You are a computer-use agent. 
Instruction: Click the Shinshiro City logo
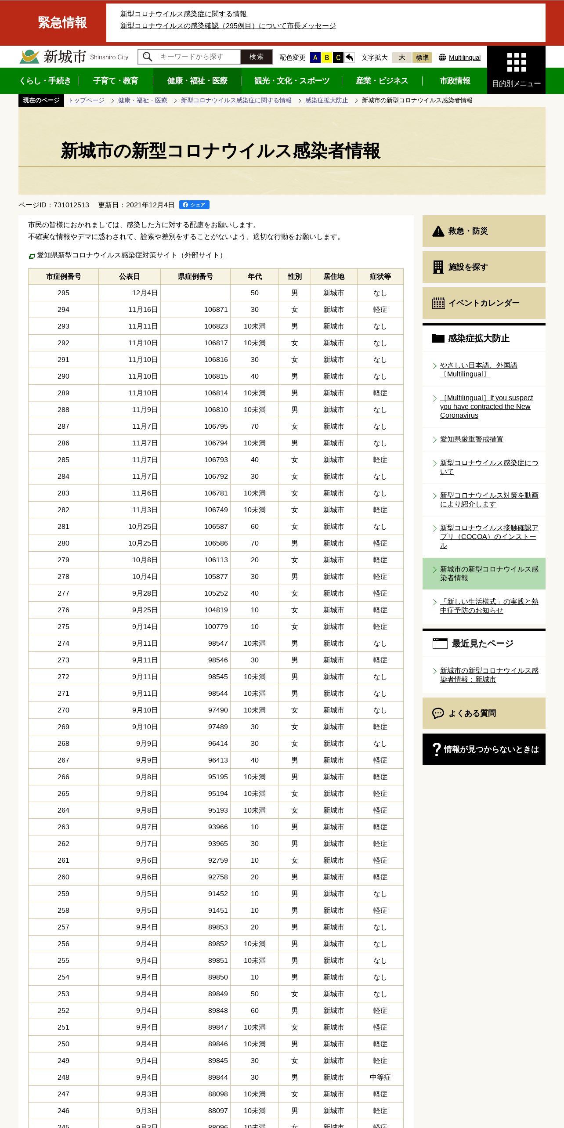click(74, 57)
